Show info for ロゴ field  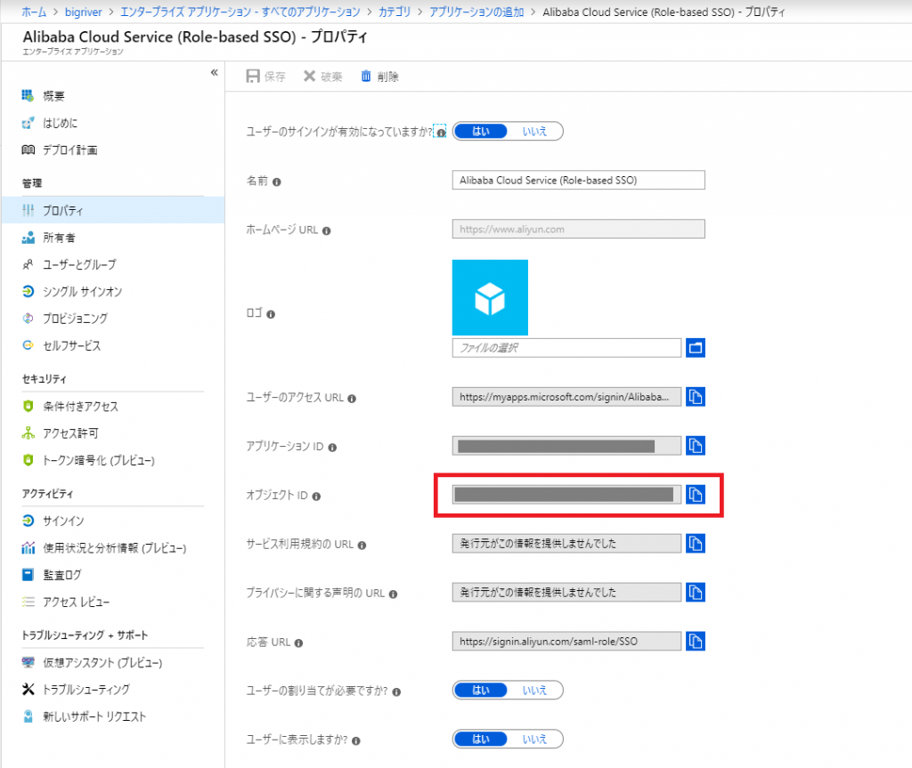click(271, 314)
